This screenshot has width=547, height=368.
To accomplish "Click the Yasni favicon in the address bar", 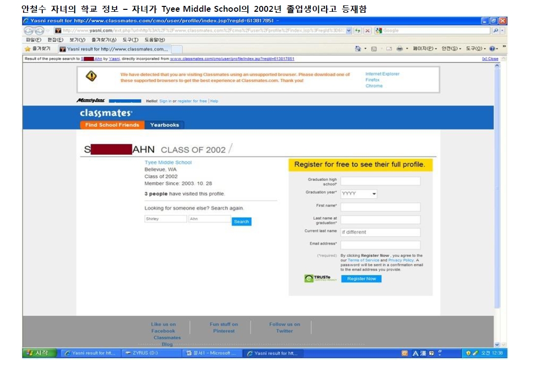I will coord(58,30).
